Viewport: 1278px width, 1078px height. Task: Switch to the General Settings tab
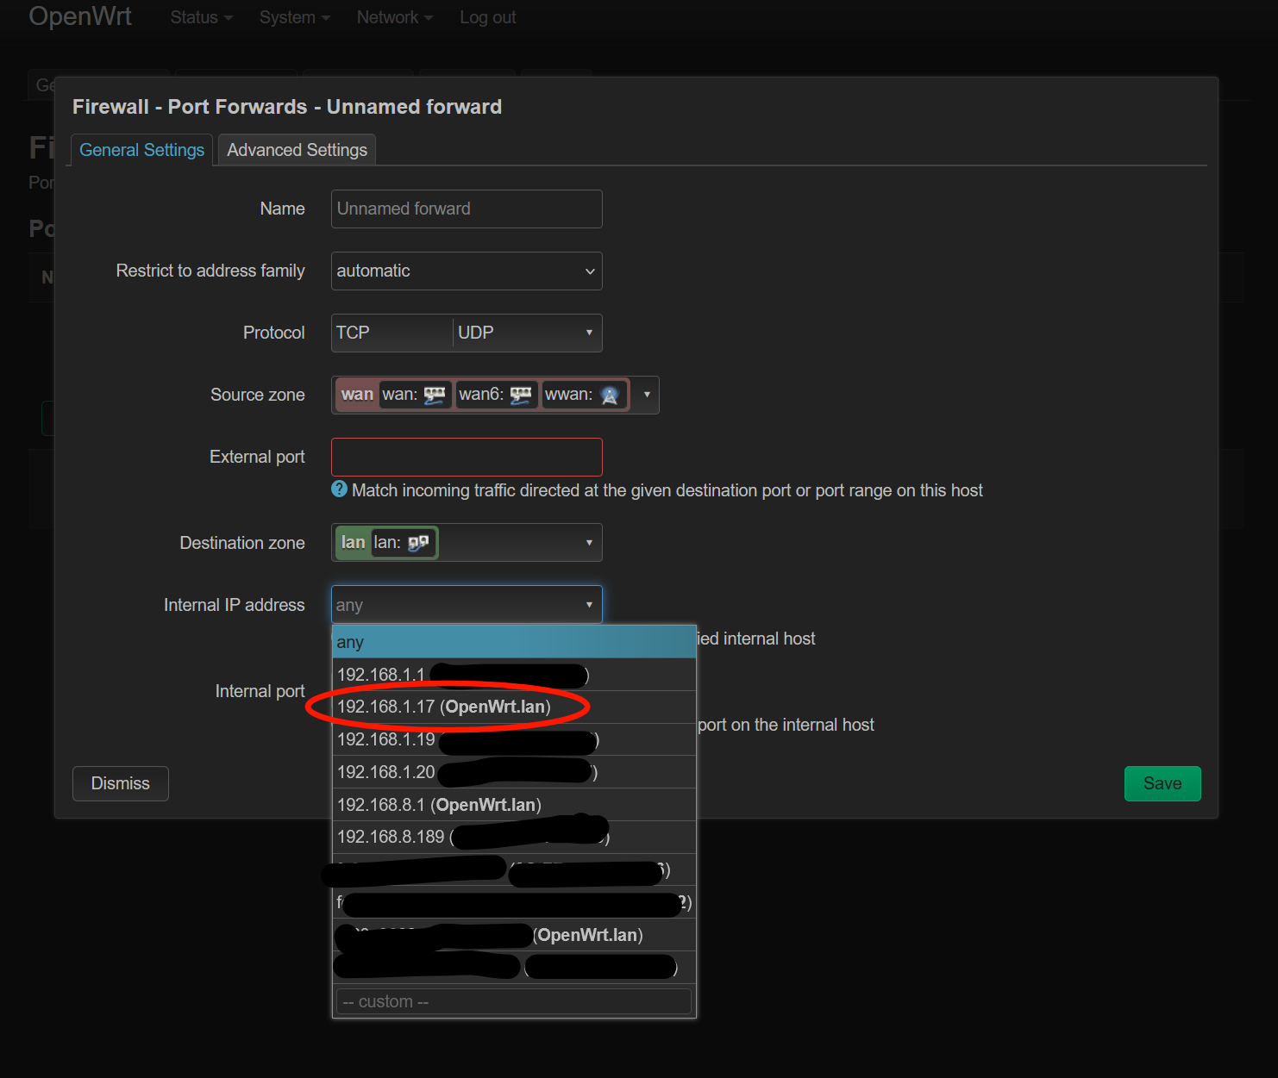coord(141,150)
